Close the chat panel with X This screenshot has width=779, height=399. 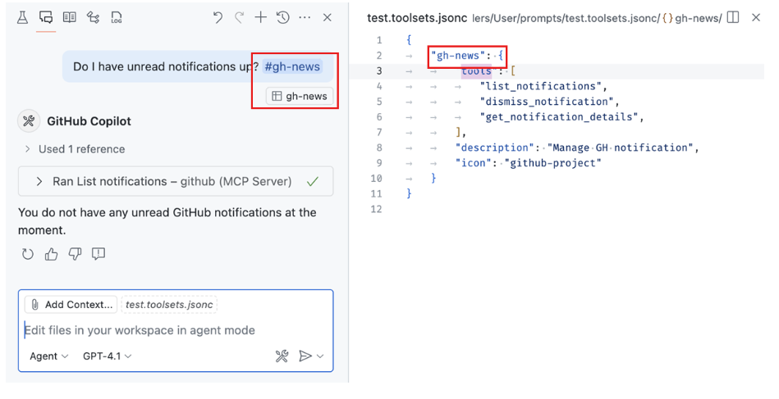[x=327, y=18]
